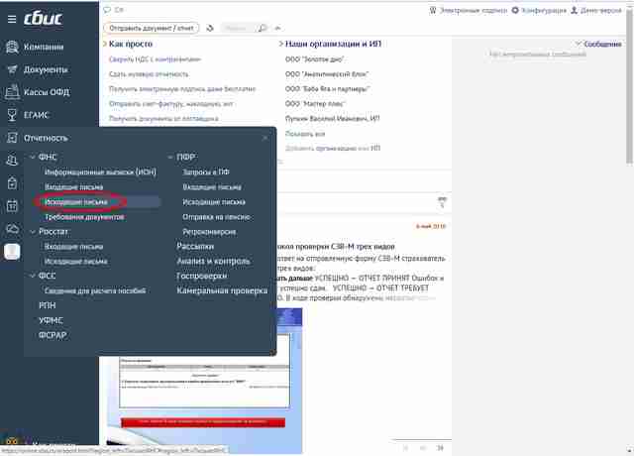Close the Отчетность flyout menu
This screenshot has width=634, height=456.
[x=264, y=138]
